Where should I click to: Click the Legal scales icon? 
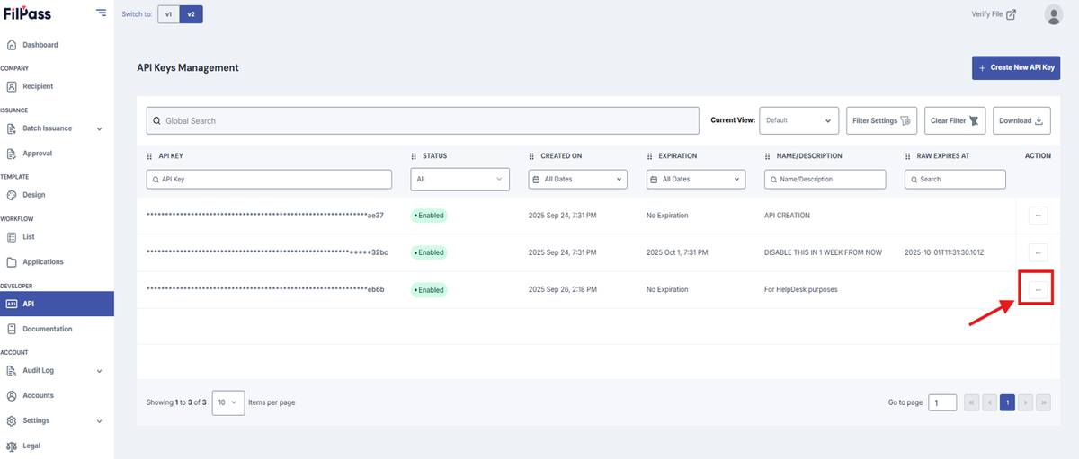12,446
